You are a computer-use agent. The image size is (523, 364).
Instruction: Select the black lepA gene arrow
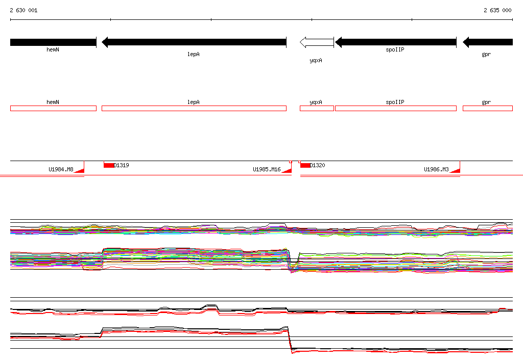[194, 42]
